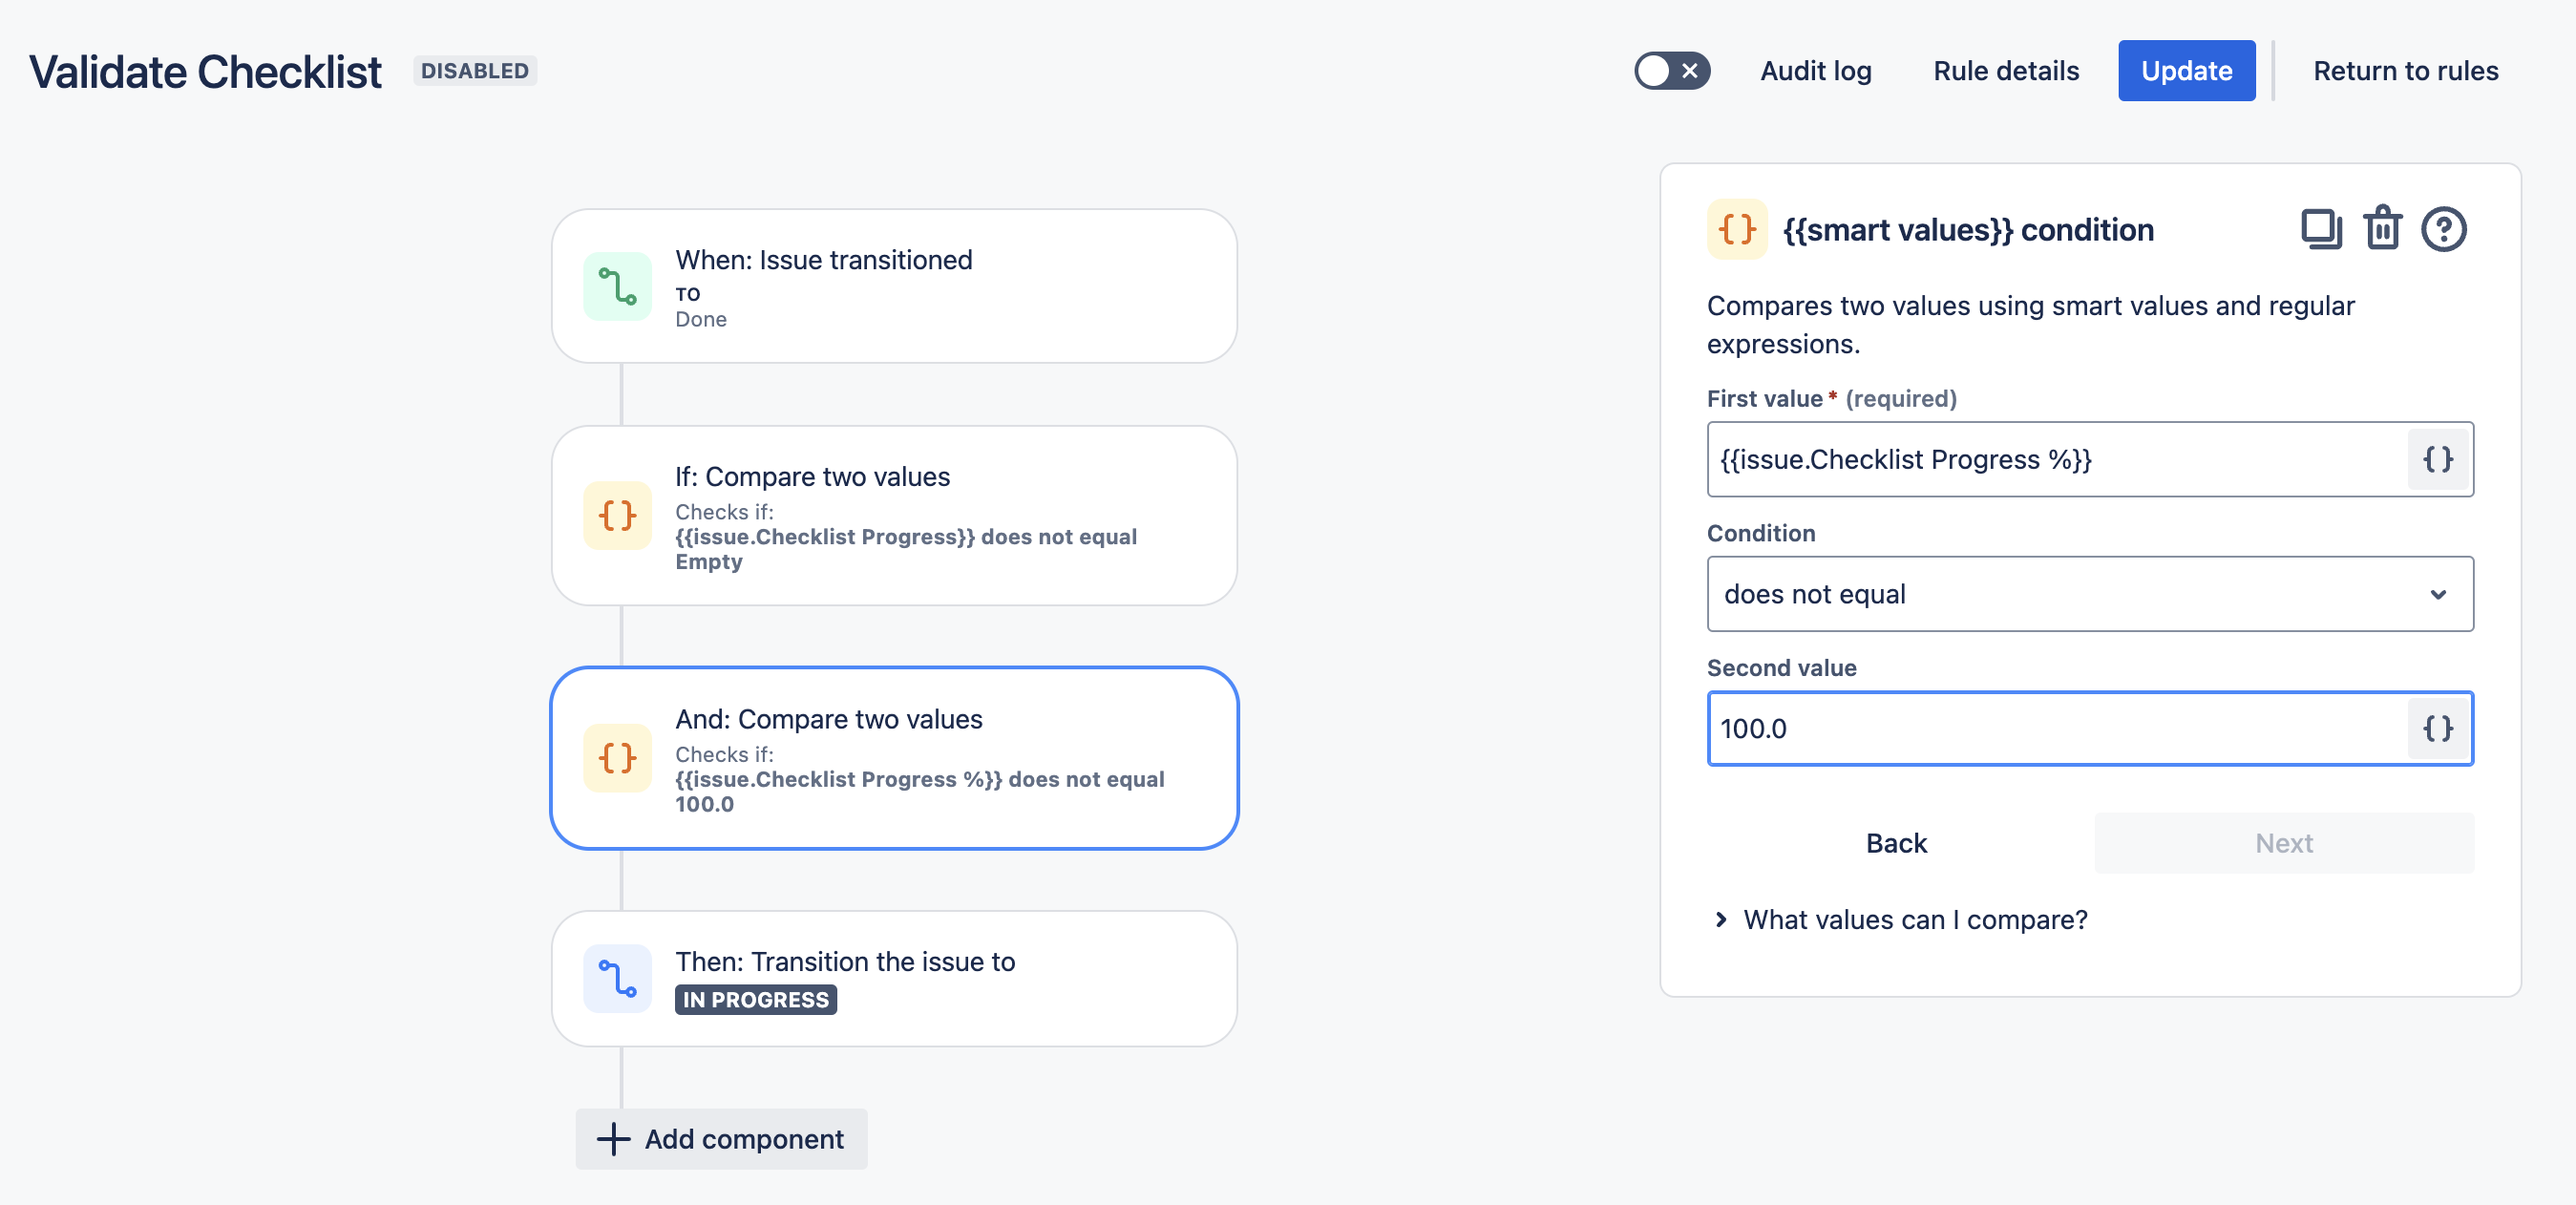Click the Issue transitioned trigger icon

(617, 286)
